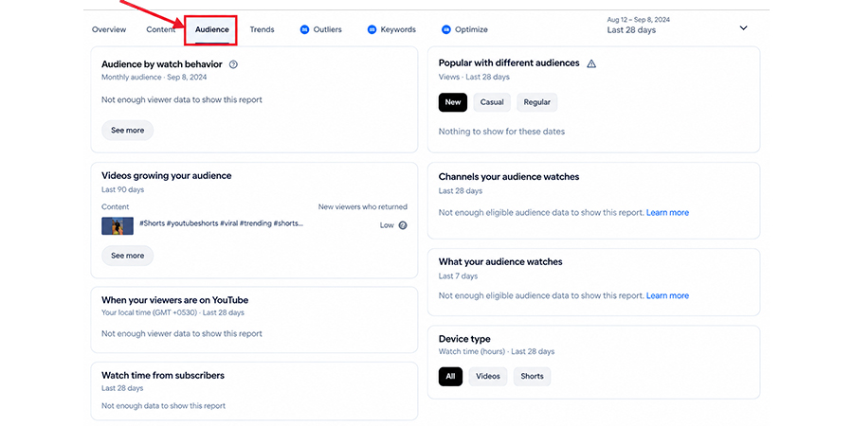Switch to the Content tab
The width and height of the screenshot is (853, 426).
[160, 29]
